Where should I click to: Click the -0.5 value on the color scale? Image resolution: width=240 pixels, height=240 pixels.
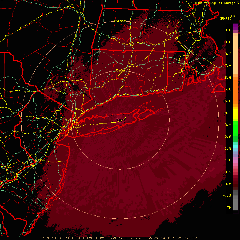coord(227,184)
